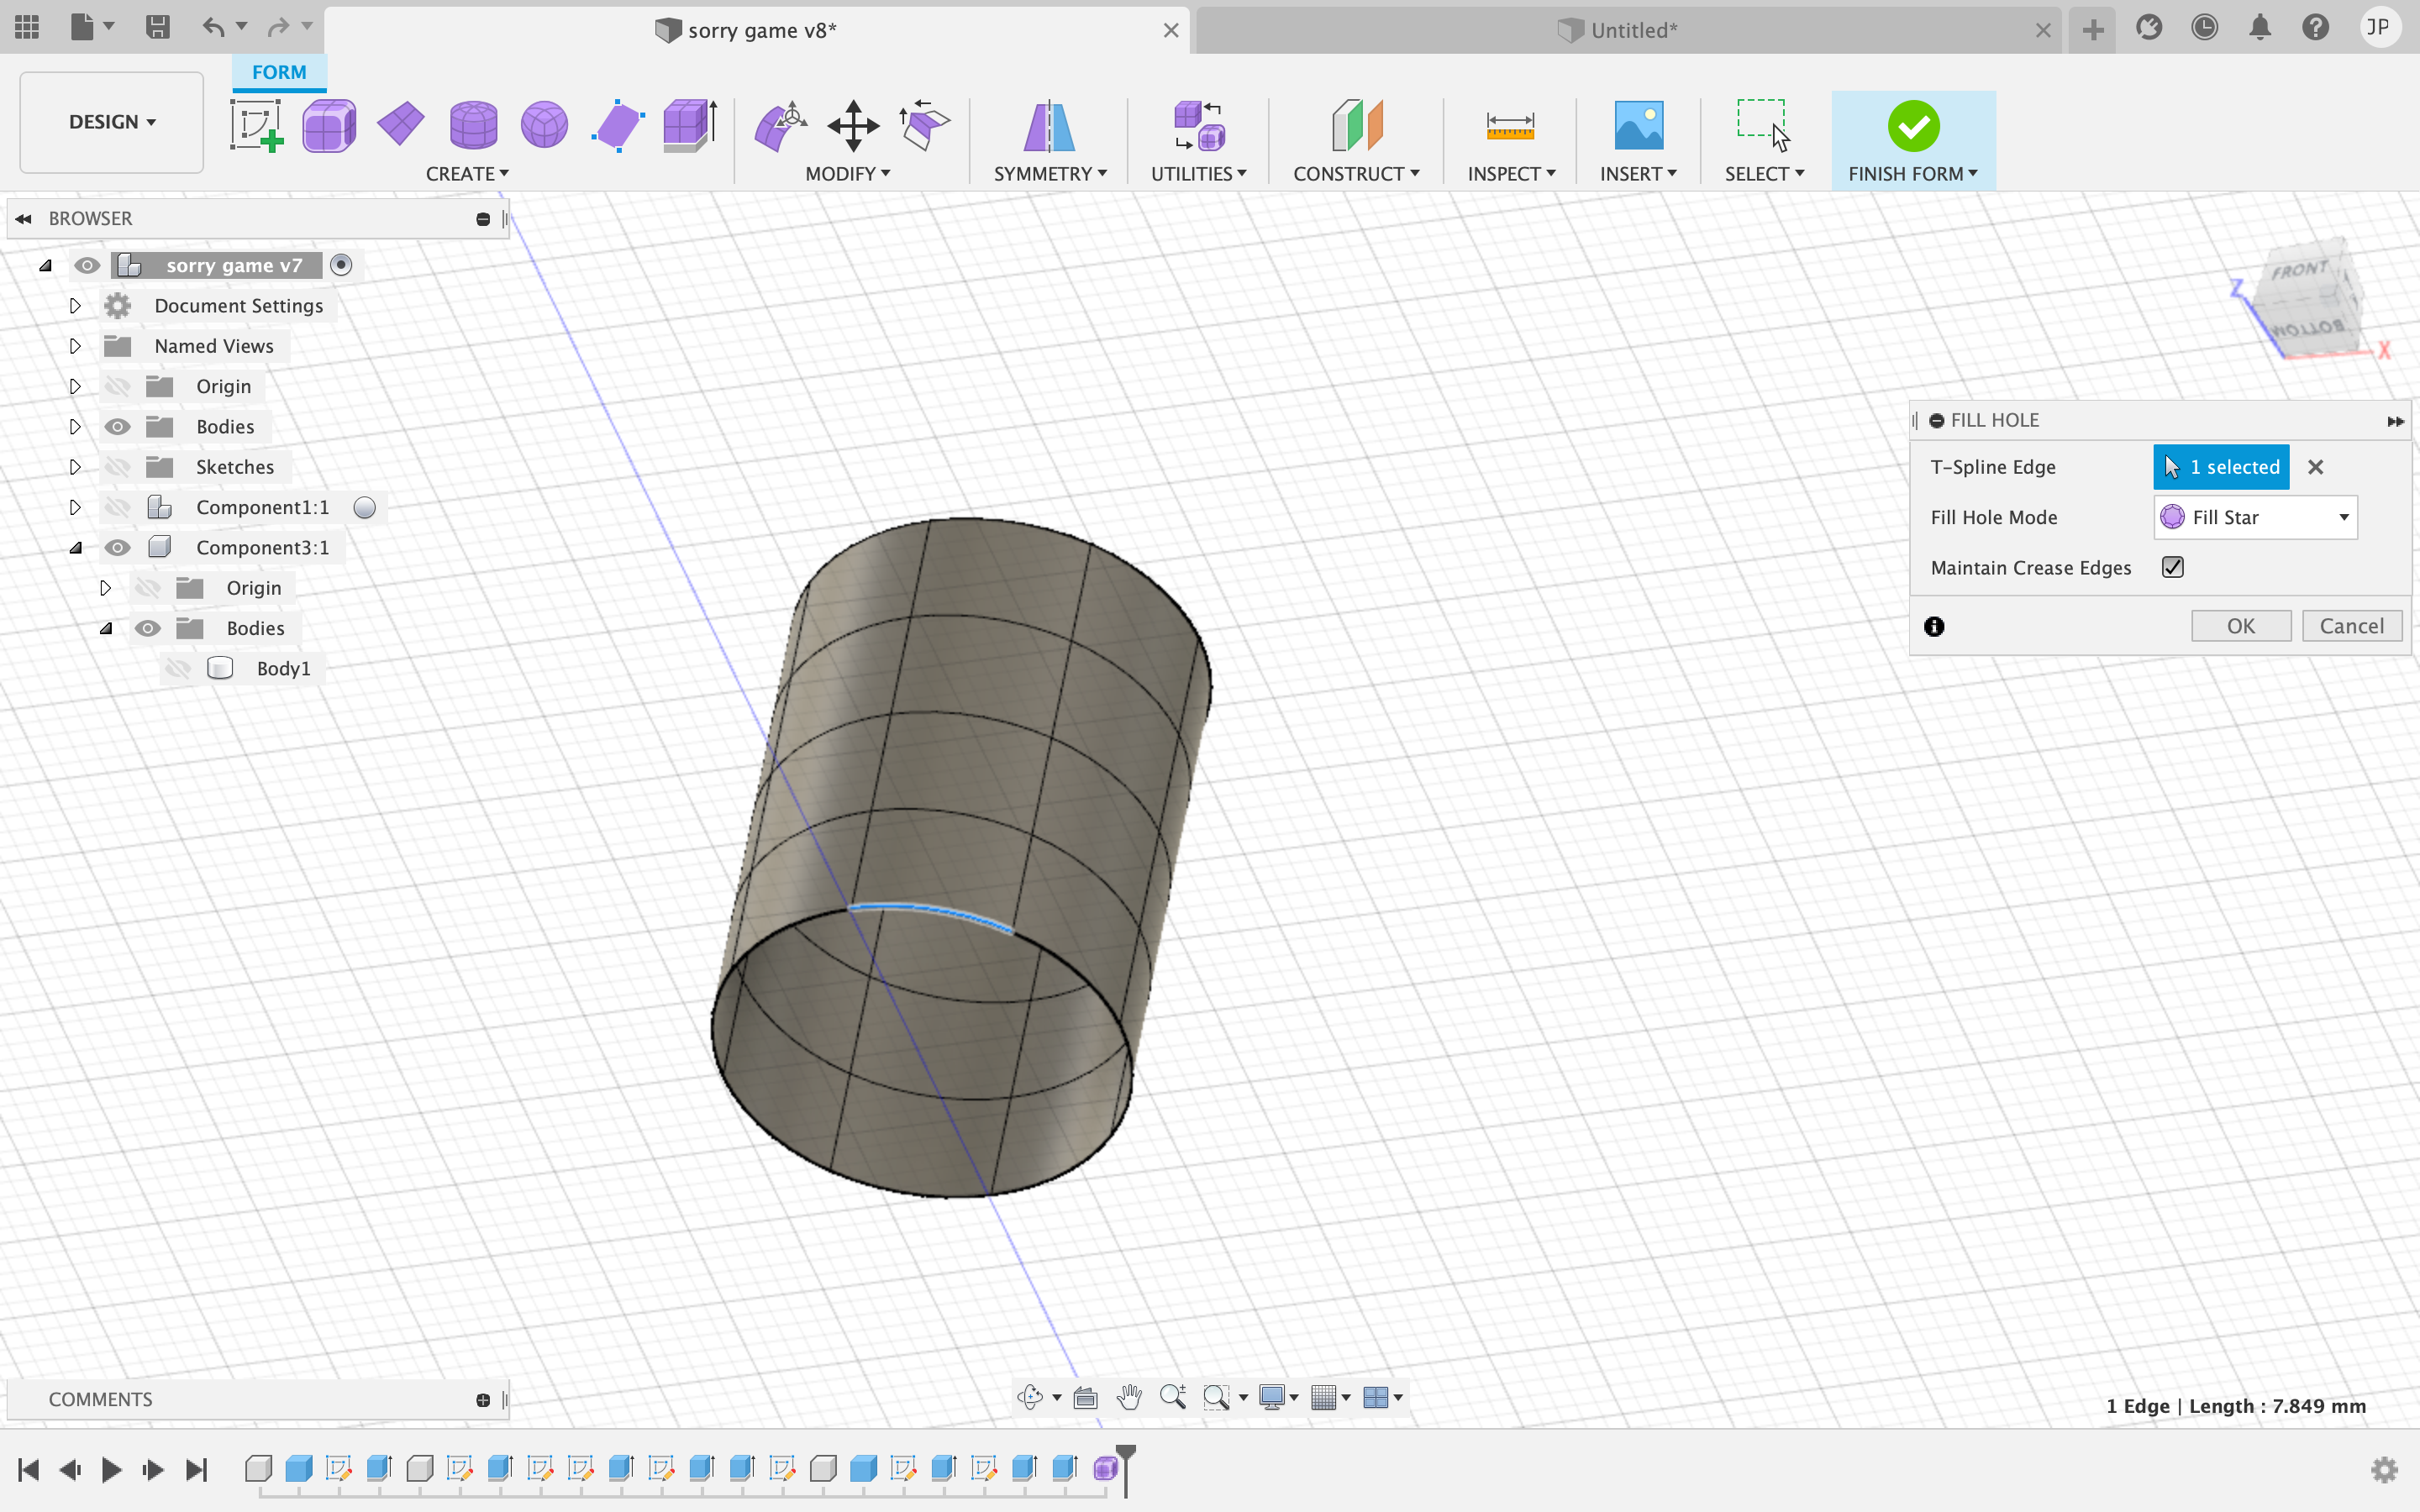Expand the Bodies folder under Component3:1
2420x1512 pixels.
point(104,627)
